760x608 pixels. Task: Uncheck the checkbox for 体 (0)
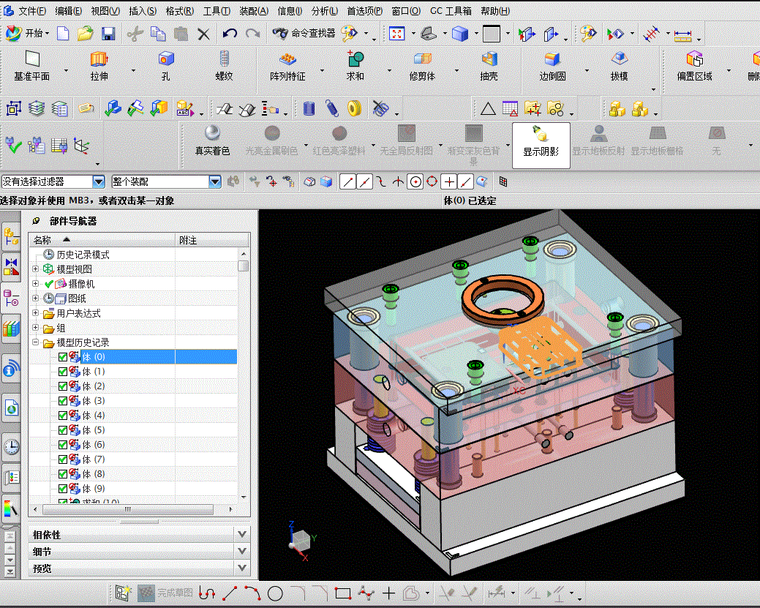(63, 357)
